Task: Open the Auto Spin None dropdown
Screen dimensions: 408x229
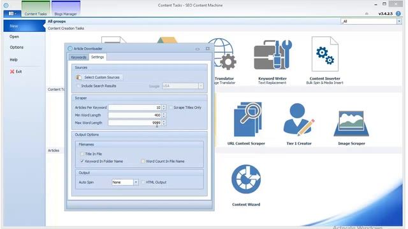Action: tap(136, 183)
